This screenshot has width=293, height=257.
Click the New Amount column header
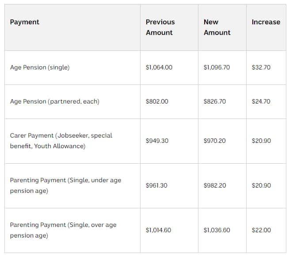click(217, 27)
